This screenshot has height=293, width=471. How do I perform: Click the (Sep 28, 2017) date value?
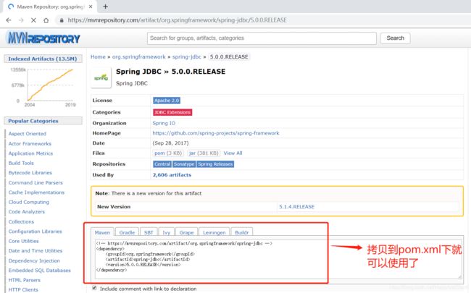pos(170,143)
